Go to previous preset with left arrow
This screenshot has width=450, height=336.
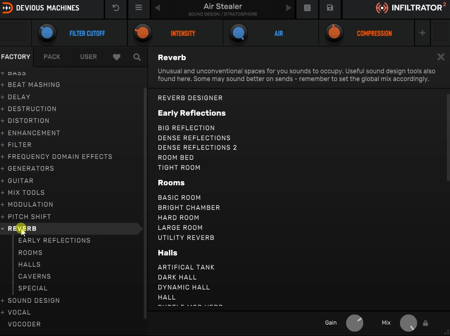pos(157,8)
